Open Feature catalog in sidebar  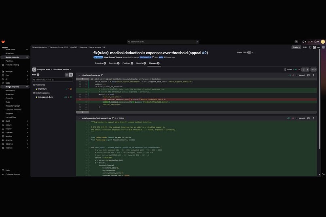tap(12, 65)
